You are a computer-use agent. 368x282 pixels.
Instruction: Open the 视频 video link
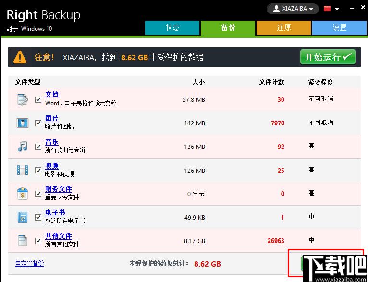(x=52, y=166)
